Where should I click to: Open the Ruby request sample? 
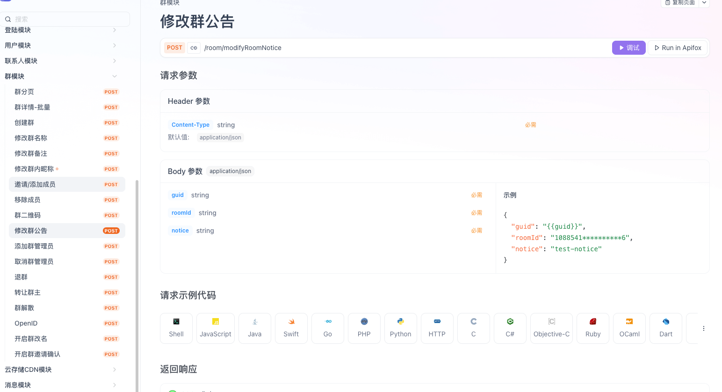[592, 328]
